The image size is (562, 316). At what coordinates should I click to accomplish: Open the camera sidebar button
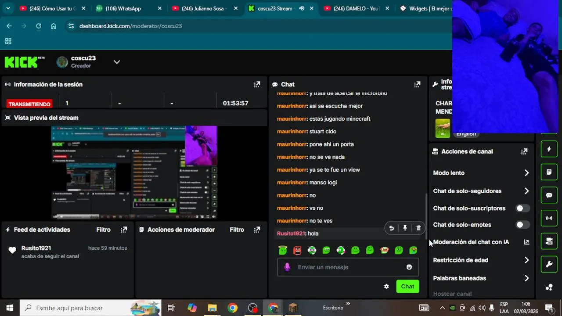[x=549, y=241]
